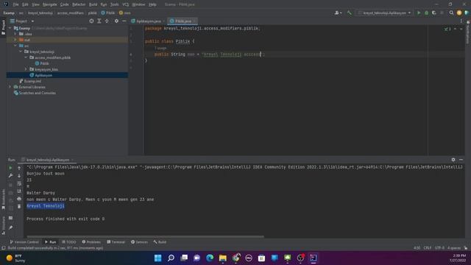The width and height of the screenshot is (471, 265).
Task: Run with Coverage icon in toolbar
Action: coord(433,13)
